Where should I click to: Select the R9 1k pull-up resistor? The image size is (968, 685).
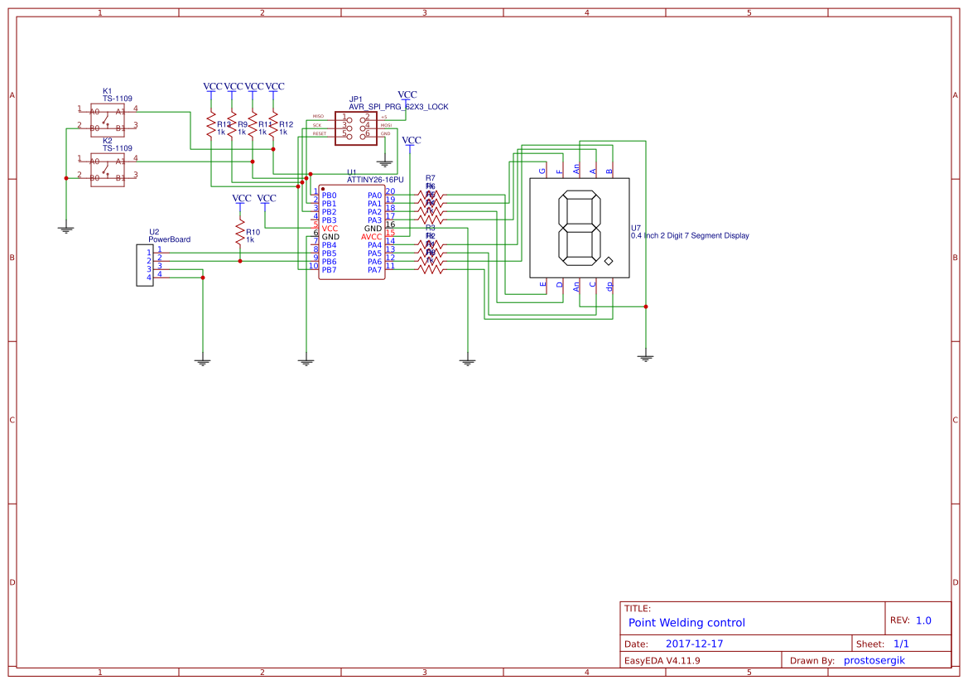(233, 123)
